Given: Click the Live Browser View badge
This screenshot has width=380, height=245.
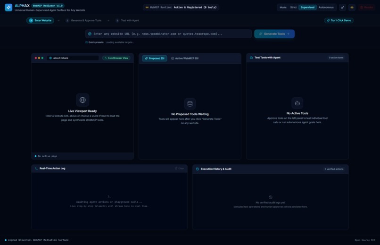Looking at the screenshot, I should point(116,58).
